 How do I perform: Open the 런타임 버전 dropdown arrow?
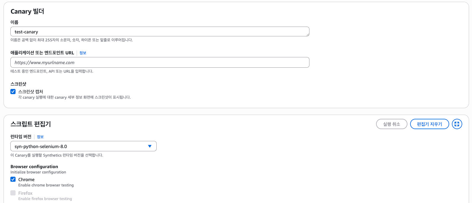click(x=150, y=146)
